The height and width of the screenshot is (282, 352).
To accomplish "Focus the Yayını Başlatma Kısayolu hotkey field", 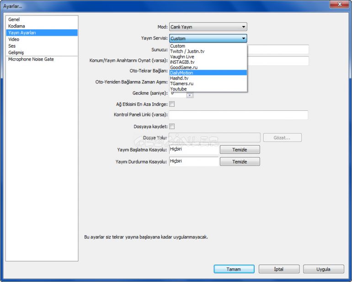I will point(194,150).
